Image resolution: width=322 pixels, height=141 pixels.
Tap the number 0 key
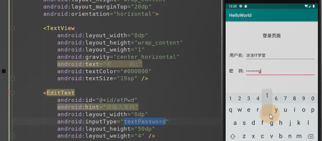point(313,99)
